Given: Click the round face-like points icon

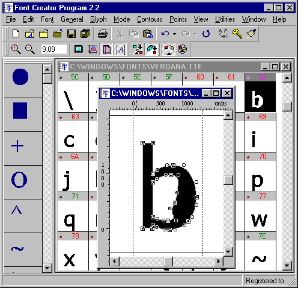Looking at the screenshot, I should 182,49.
